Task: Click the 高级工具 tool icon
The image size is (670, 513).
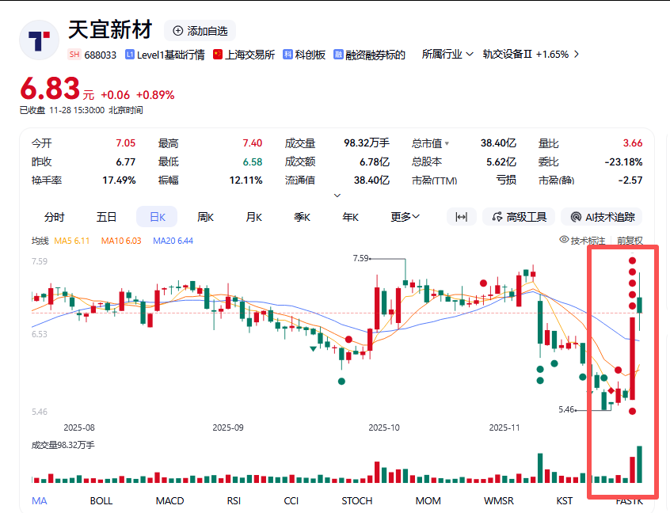Action: point(497,217)
